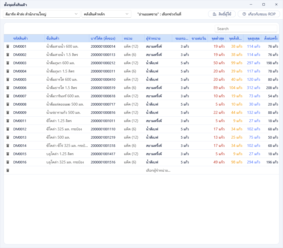This screenshot has width=283, height=248.
Task: Open เกี่ยวกับระบบ ROP info button
Action: click(x=259, y=14)
